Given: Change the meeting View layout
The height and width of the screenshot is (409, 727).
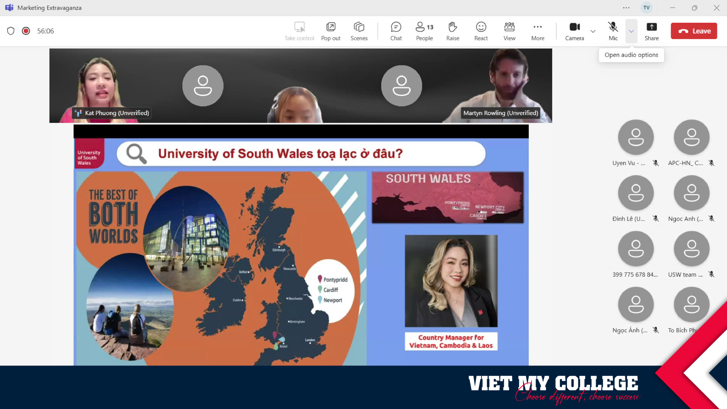Looking at the screenshot, I should pos(509,31).
